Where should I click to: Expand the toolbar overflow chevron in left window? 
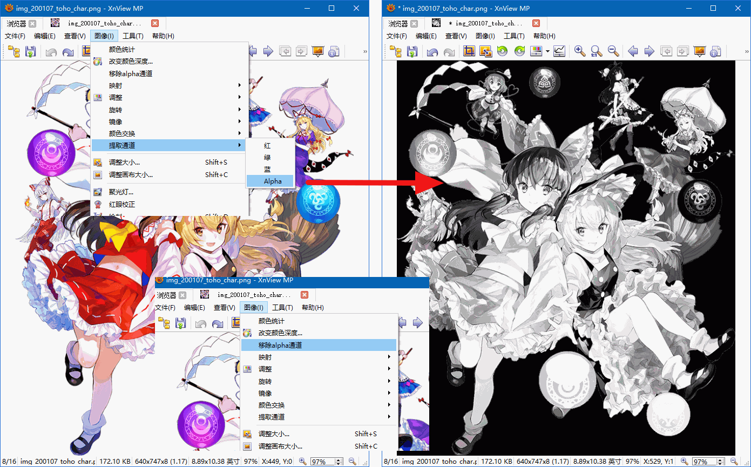pyautogui.click(x=365, y=51)
